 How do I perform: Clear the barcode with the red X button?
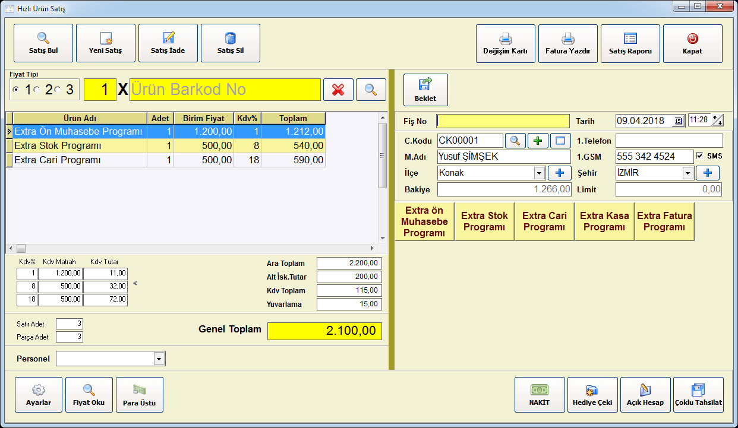(338, 90)
